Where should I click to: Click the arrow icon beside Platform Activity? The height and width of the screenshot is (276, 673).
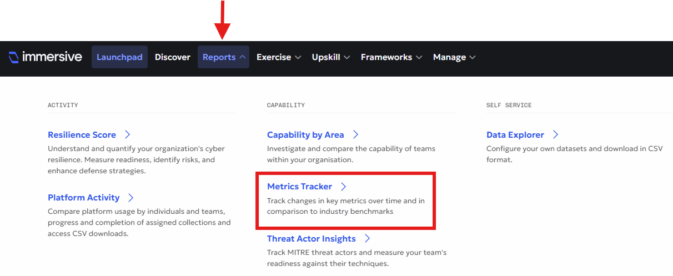[x=130, y=197]
